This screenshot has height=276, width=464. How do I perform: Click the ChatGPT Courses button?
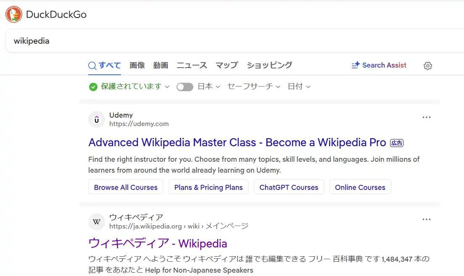click(x=289, y=187)
